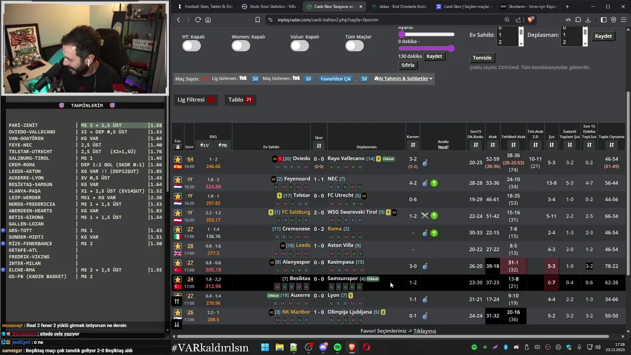The height and width of the screenshot is (355, 631).
Task: Click Kaydet next to 130 dakika
Action: [434, 56]
